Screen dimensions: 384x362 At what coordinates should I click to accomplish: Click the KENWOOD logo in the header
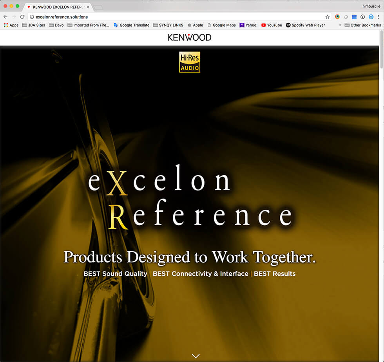[189, 38]
